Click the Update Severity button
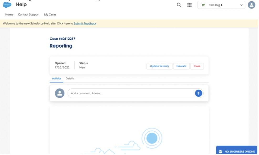Screen dimensions: 259x155 pos(159,66)
